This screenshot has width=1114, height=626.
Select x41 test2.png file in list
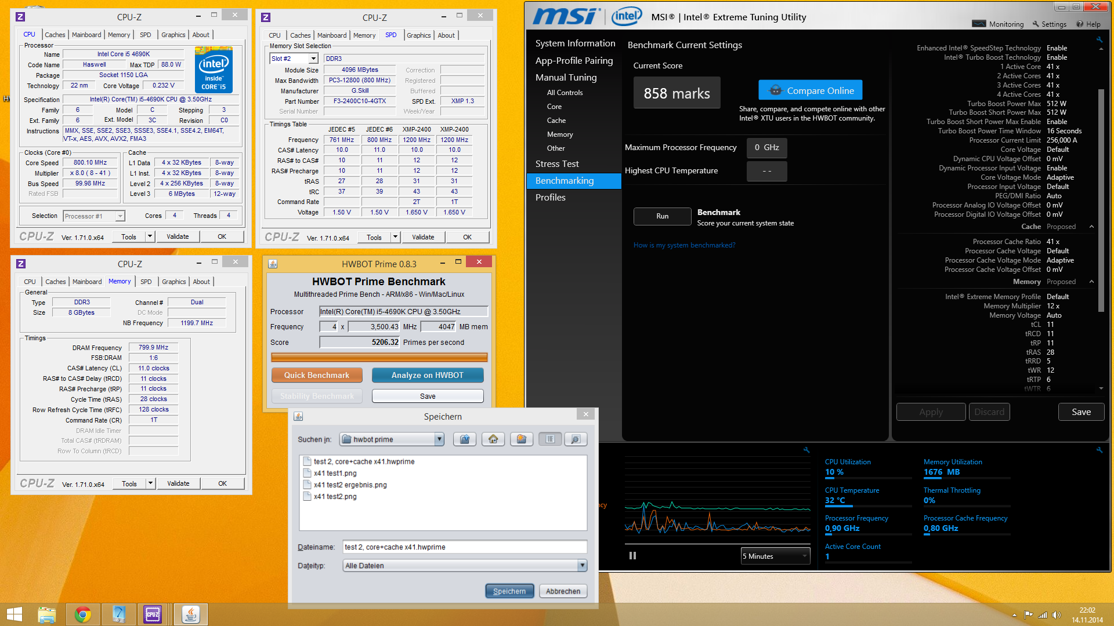click(x=330, y=496)
